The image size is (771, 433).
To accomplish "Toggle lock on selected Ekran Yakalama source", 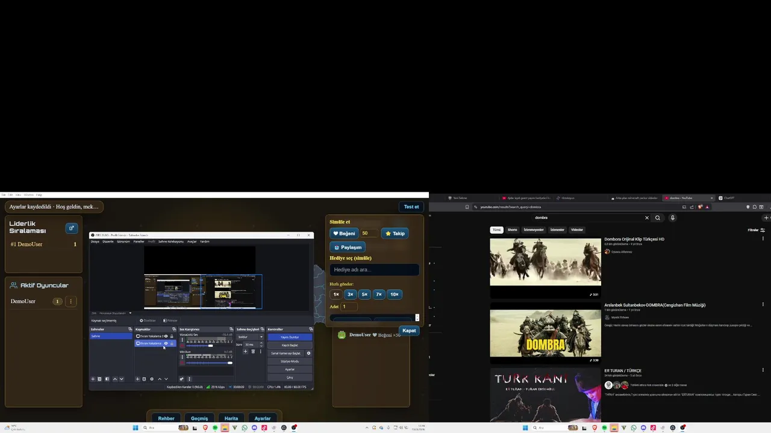I will [x=172, y=343].
